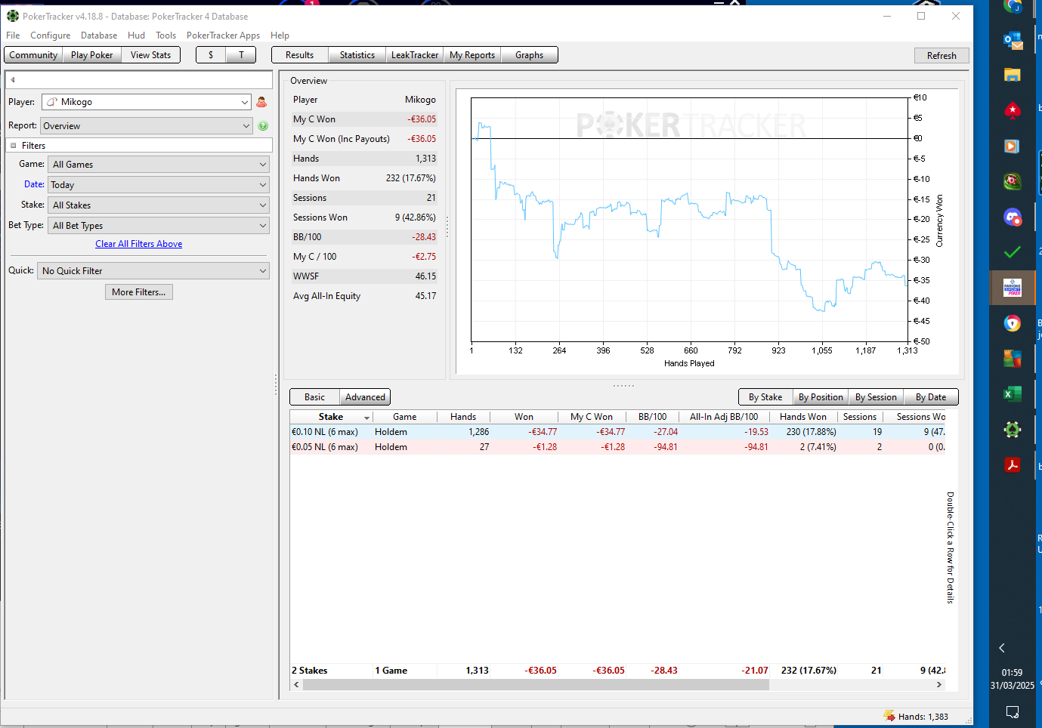Open the Configure menu
1042x728 pixels.
tap(50, 35)
